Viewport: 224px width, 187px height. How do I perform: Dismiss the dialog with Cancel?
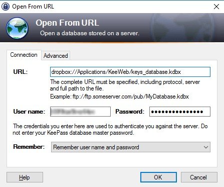pos(199,177)
